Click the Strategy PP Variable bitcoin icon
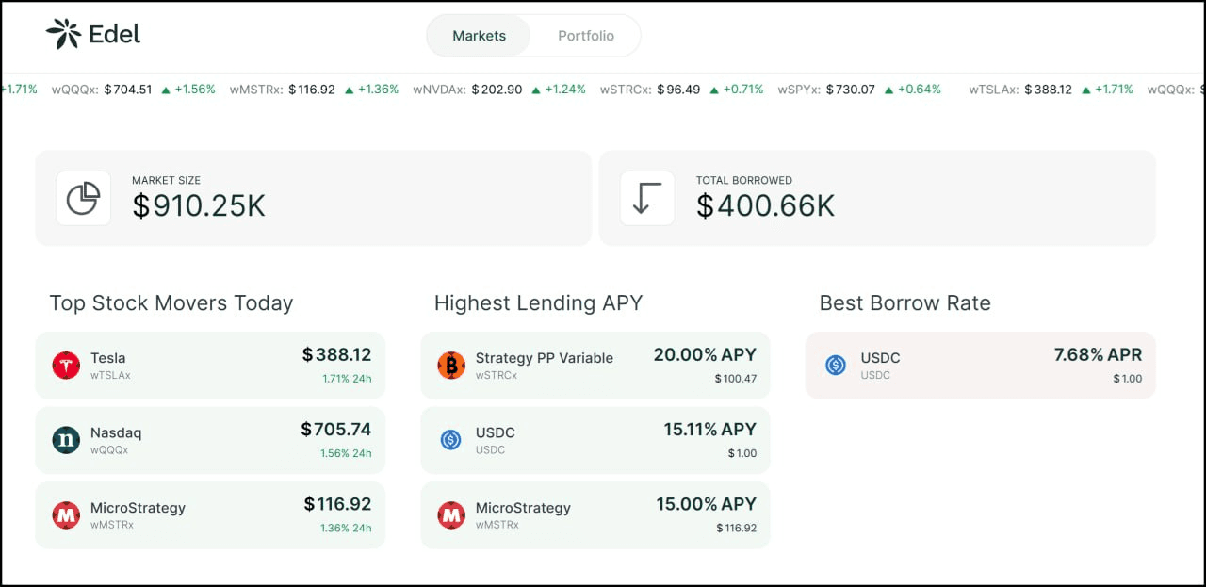 [x=451, y=366]
